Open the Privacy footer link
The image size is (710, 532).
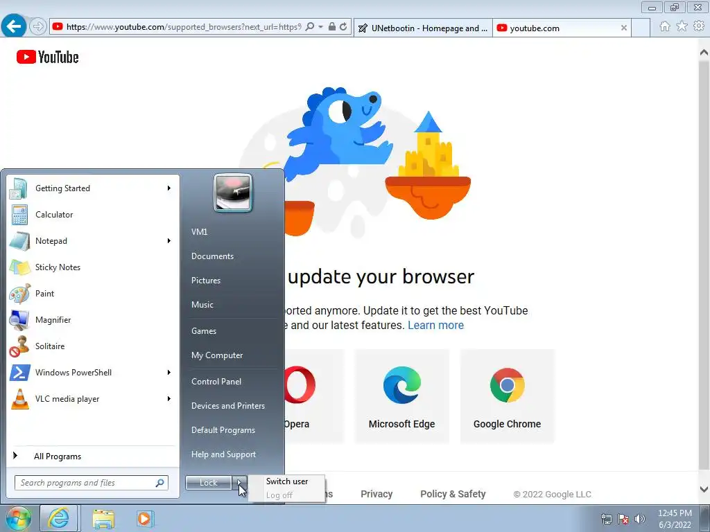[376, 494]
